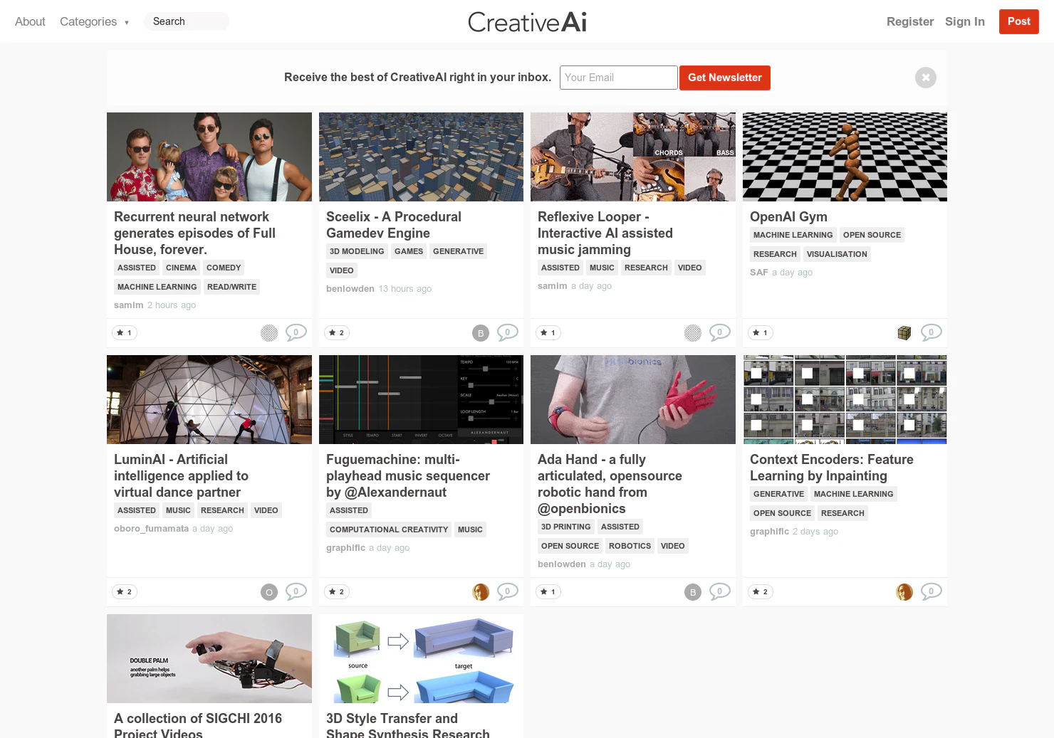The height and width of the screenshot is (738, 1054).
Task: Open OpenAI Gym comment bubble
Action: [932, 332]
